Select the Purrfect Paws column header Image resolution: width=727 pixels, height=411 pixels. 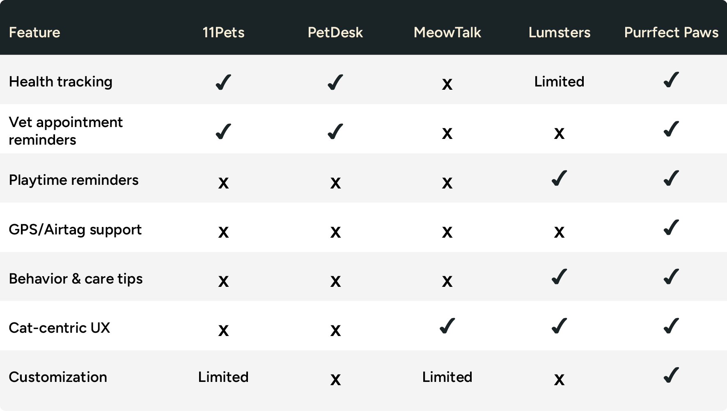671,32
